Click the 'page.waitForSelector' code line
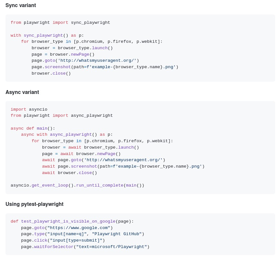The width and height of the screenshot is (279, 258). (85, 247)
